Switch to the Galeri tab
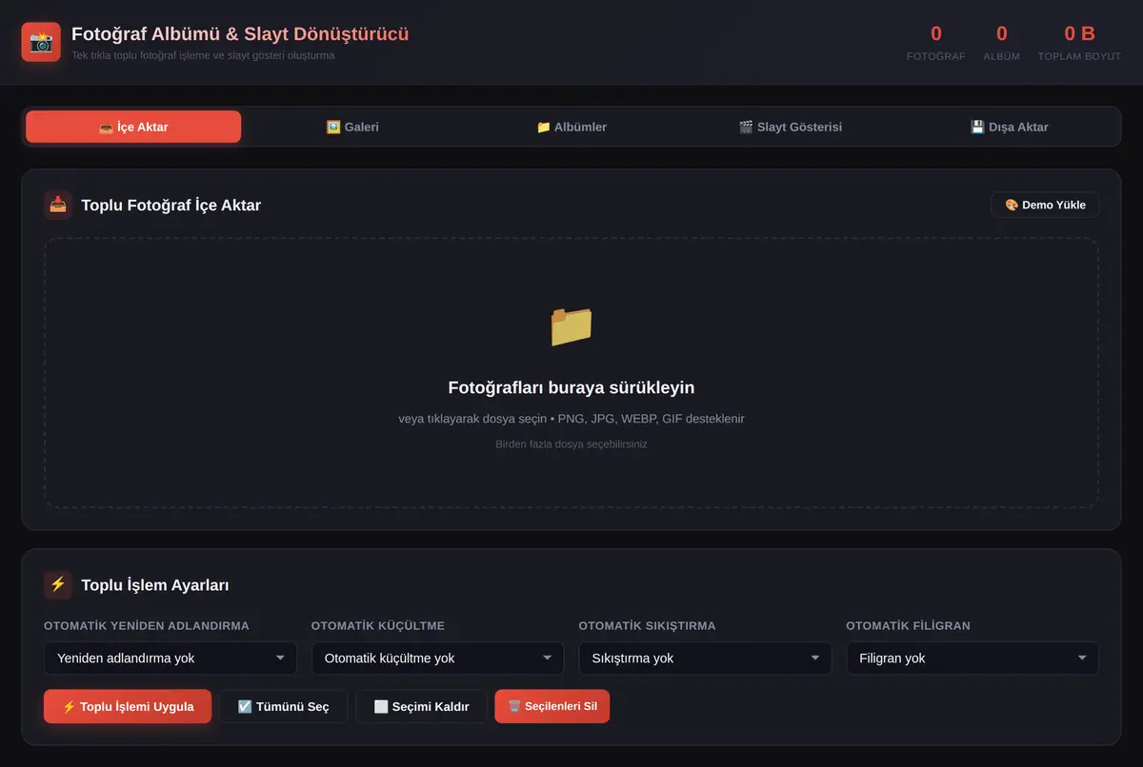1143x767 pixels. [x=352, y=127]
